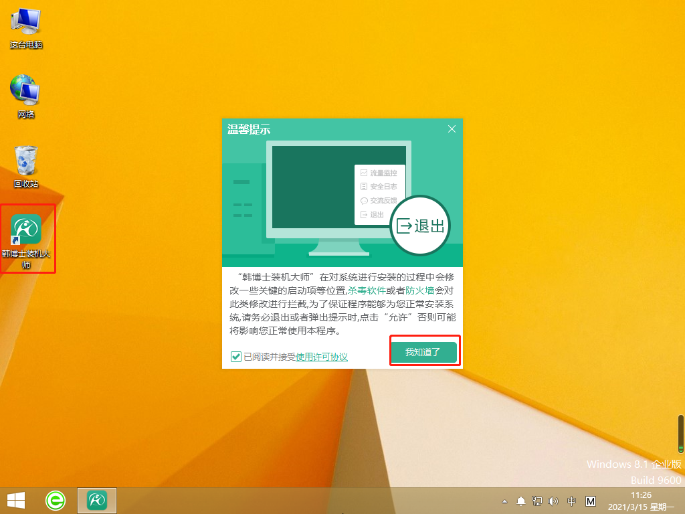The width and height of the screenshot is (685, 514).
Task: Open the Windows Start menu
Action: [x=15, y=500]
